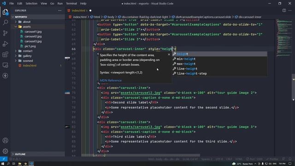Choose the min-height suggestion
Viewport: 295px width, 166px height.
pyautogui.click(x=220, y=59)
